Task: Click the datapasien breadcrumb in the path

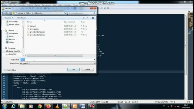Action: pyautogui.click(x=38, y=13)
